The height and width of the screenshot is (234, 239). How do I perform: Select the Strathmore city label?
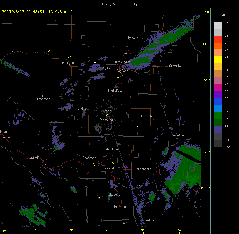coord(143,169)
